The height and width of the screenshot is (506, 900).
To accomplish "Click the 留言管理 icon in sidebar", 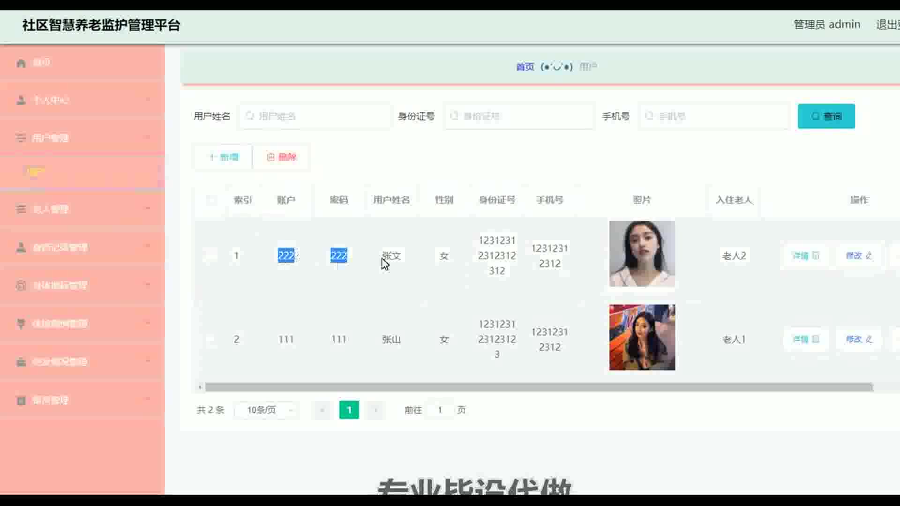I will tap(21, 401).
